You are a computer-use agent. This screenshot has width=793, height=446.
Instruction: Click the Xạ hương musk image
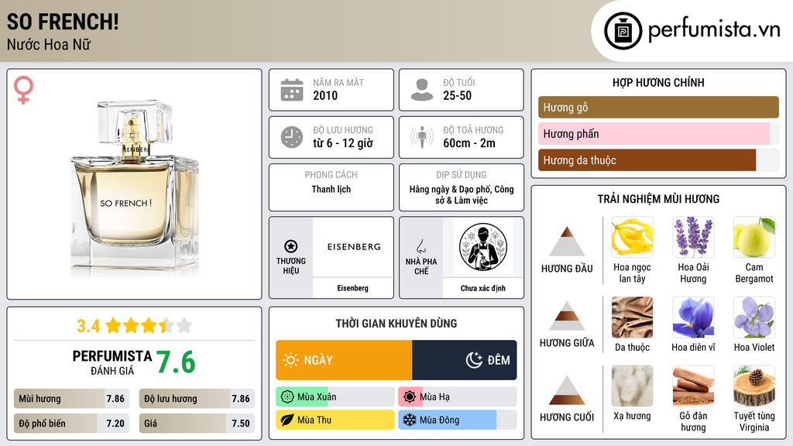click(x=632, y=386)
